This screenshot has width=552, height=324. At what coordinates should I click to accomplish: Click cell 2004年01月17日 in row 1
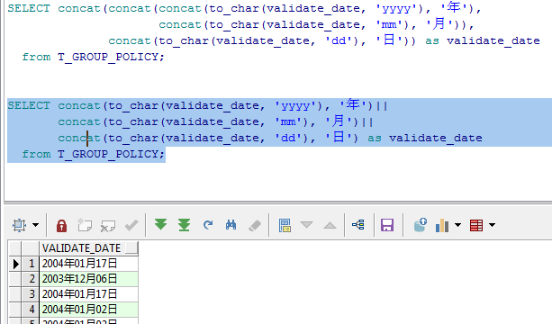click(x=88, y=264)
